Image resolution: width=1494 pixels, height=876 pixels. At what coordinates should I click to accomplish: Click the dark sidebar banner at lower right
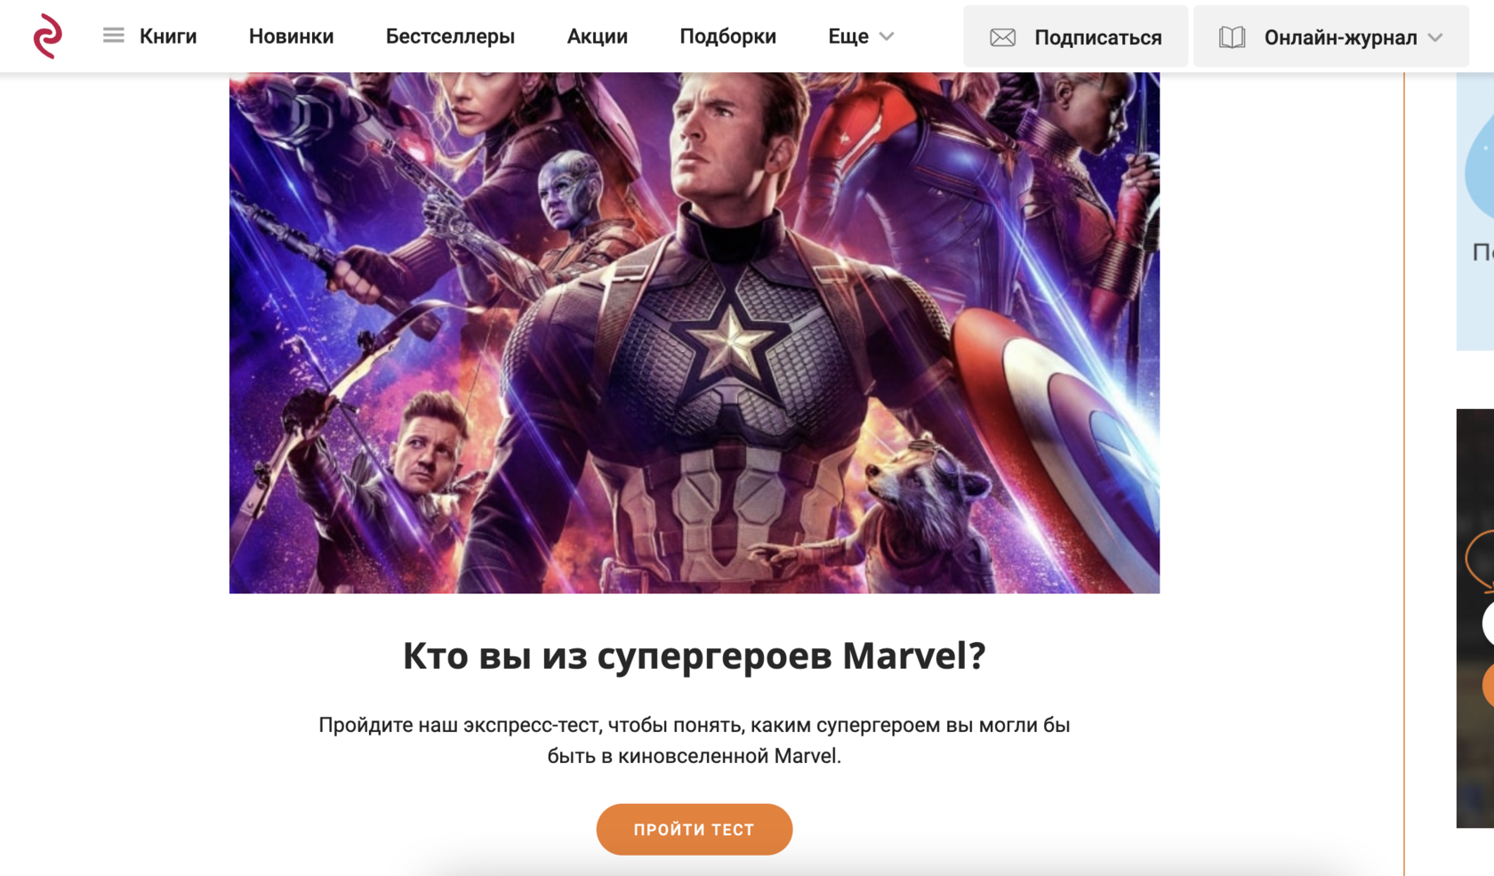pyautogui.click(x=1475, y=618)
